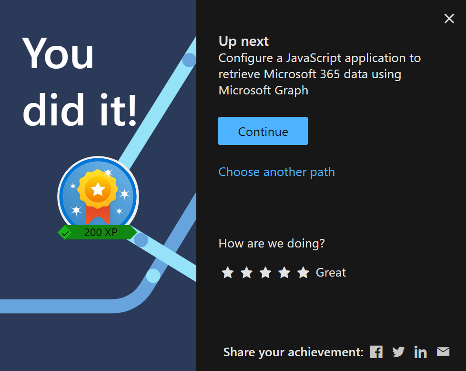Close the completion dialog with the X
Screen dimensions: 466x371
(449, 19)
